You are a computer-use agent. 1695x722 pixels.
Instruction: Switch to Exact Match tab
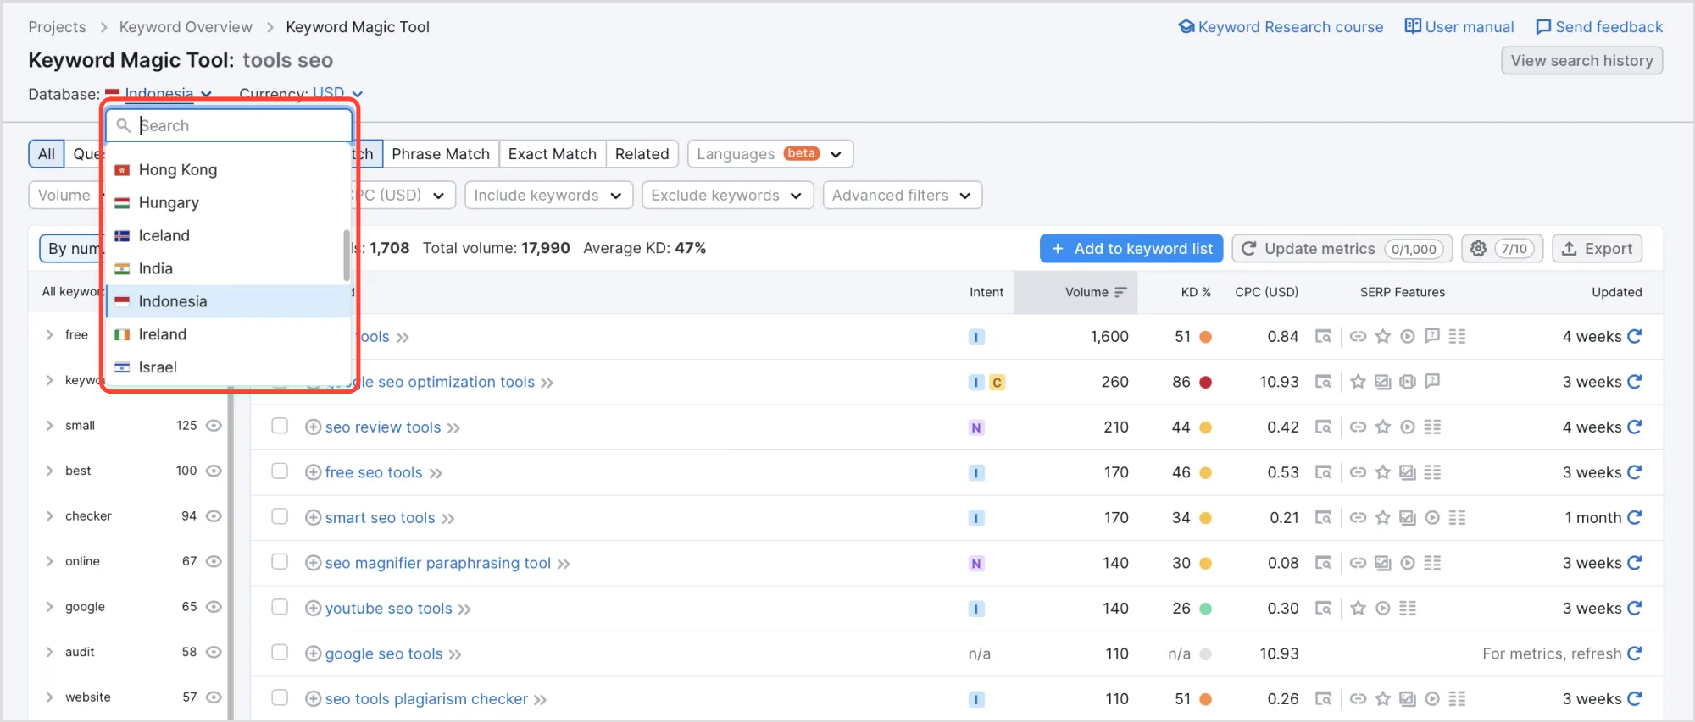tap(553, 154)
